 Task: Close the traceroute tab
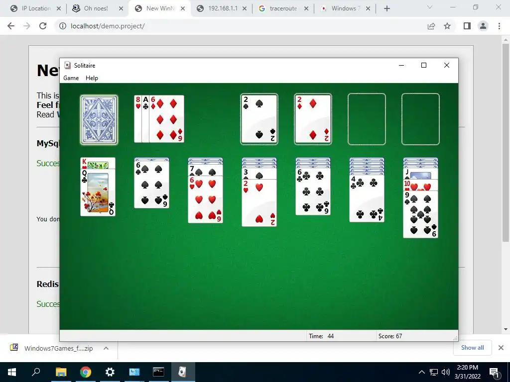click(306, 8)
